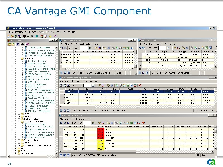The width and height of the screenshot is (223, 167).
Task: Collapse the Tasks and transactions folder
Action: pos(19,122)
